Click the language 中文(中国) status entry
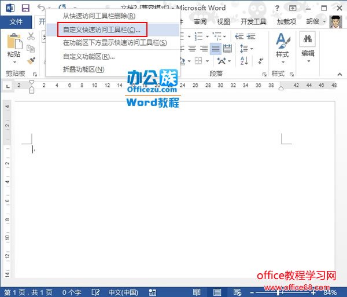The width and height of the screenshot is (347, 297). click(123, 292)
